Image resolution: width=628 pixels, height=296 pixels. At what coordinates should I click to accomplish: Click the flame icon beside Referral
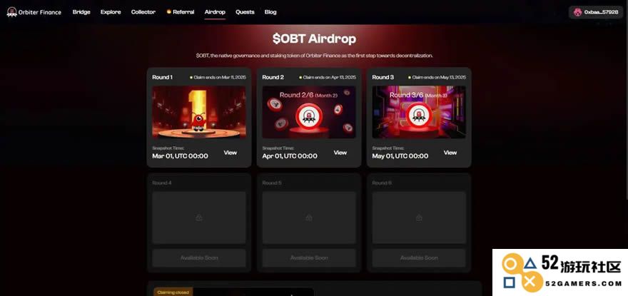[x=168, y=12]
